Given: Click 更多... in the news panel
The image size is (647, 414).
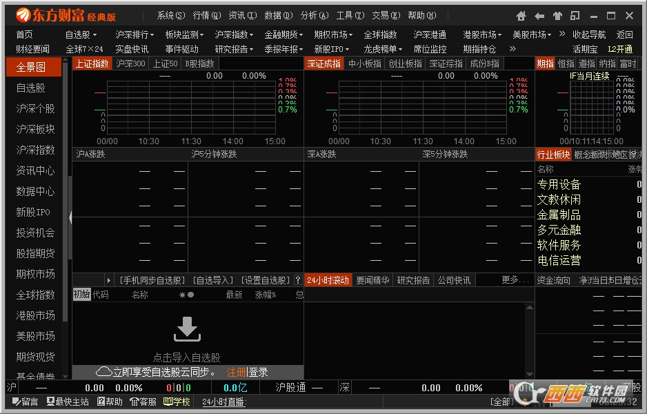Looking at the screenshot, I should click(x=514, y=280).
